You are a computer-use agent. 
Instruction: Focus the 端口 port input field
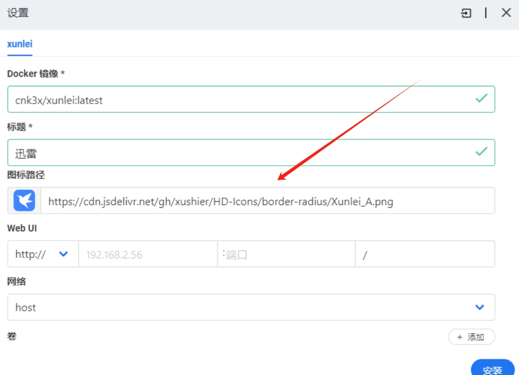286,255
